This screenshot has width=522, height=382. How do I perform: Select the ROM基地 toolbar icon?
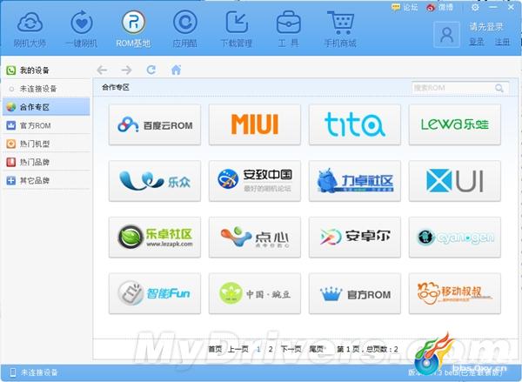pyautogui.click(x=133, y=23)
